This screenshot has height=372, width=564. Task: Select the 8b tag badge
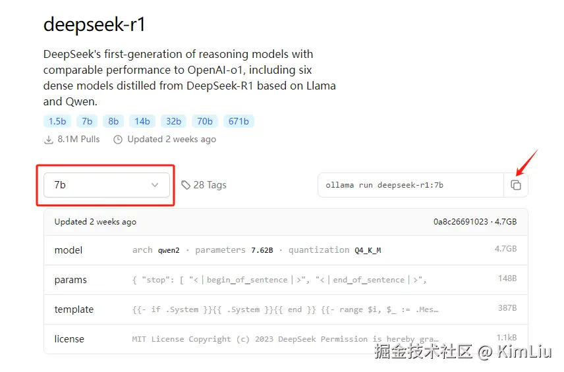113,121
